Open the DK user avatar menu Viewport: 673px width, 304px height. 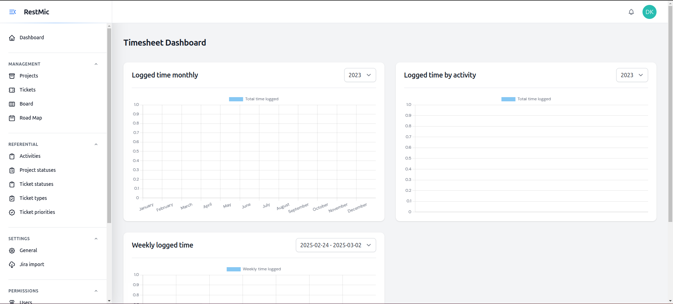(649, 12)
